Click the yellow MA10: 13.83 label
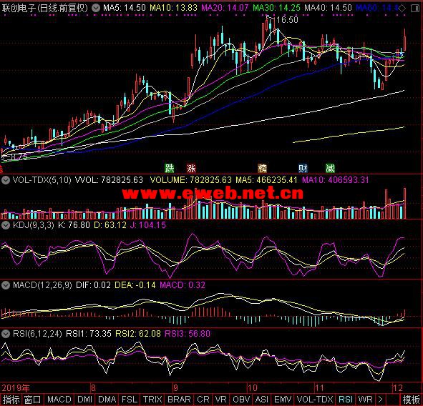This screenshot has width=423, height=406. (173, 8)
